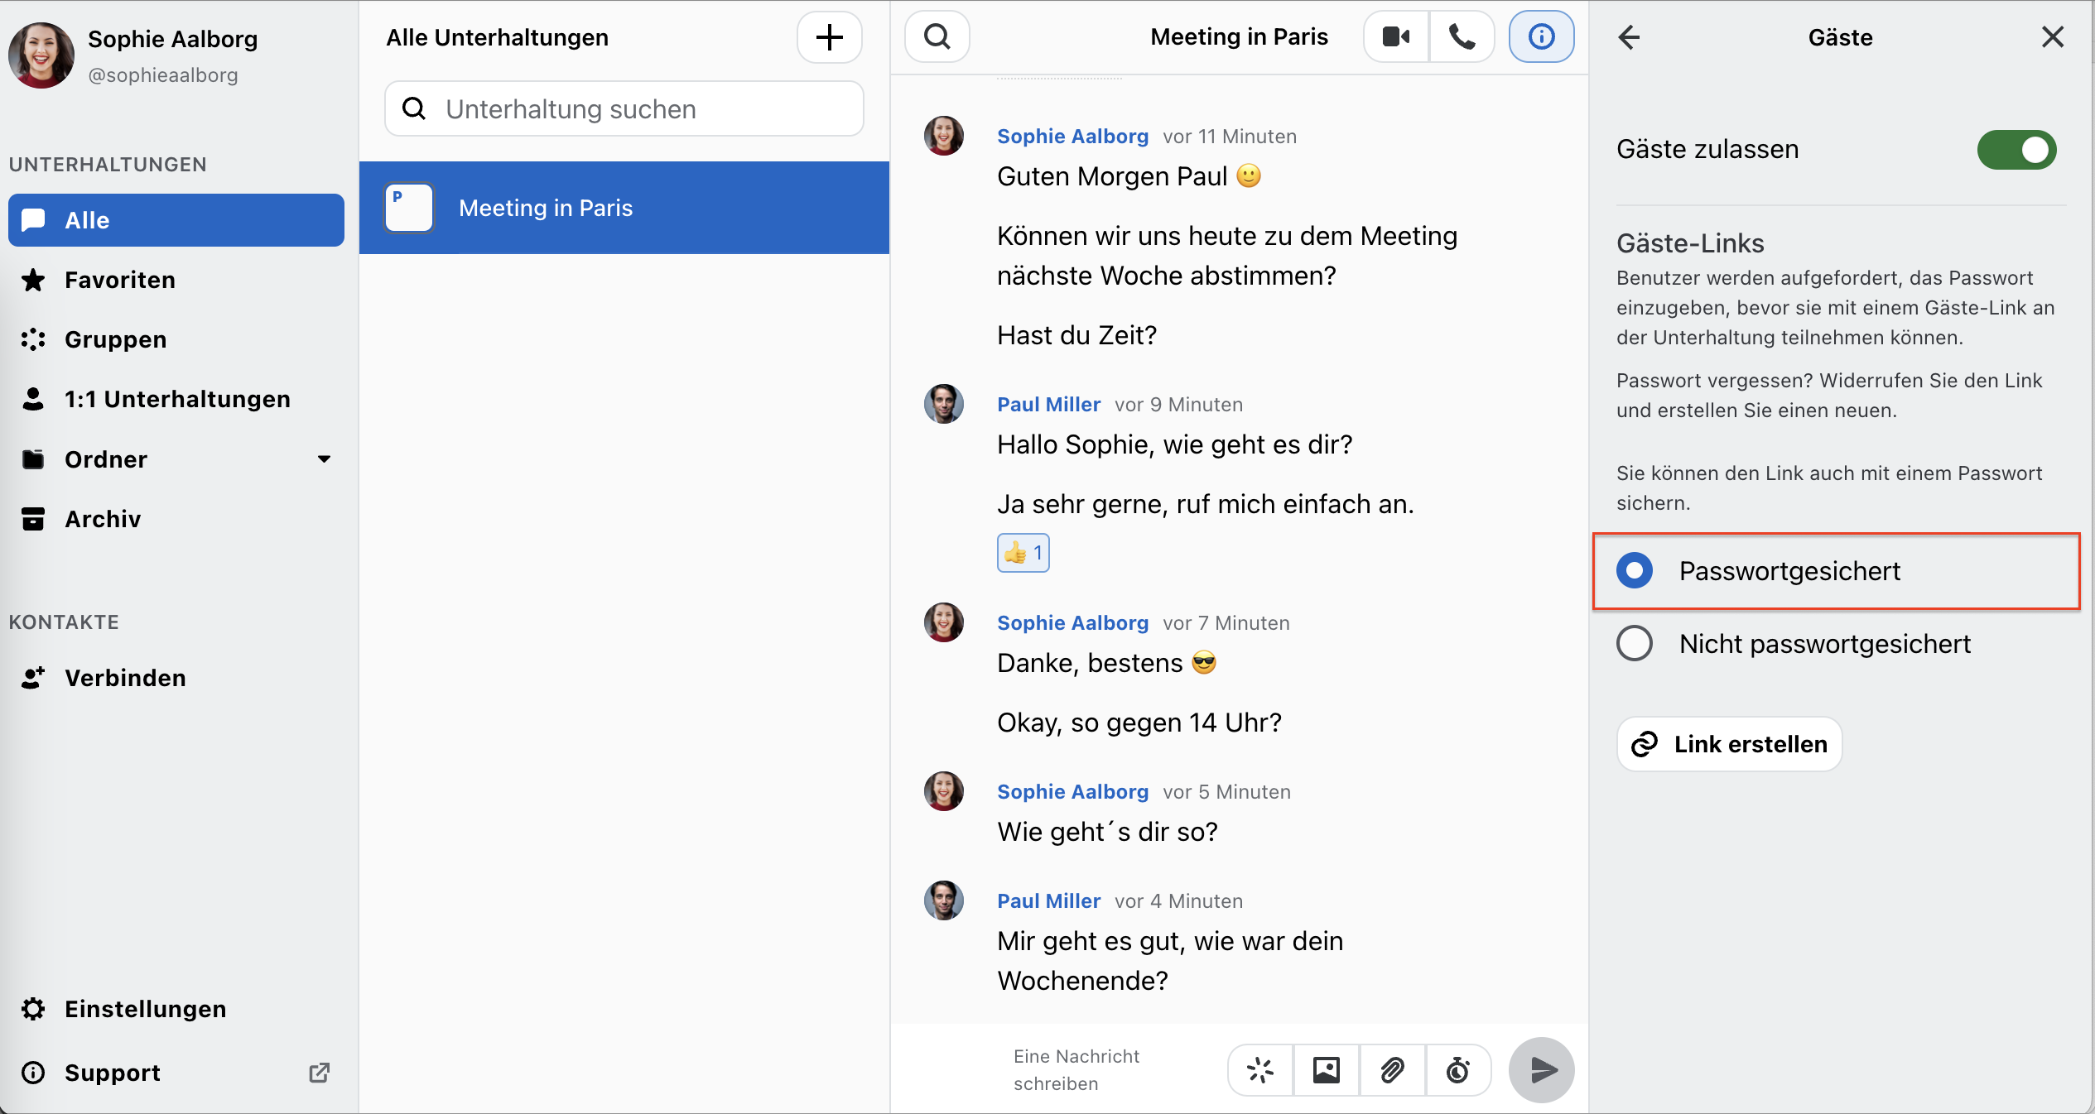Image resolution: width=2095 pixels, height=1114 pixels.
Task: Click the Verbinden add-contact icon
Action: [x=33, y=678]
